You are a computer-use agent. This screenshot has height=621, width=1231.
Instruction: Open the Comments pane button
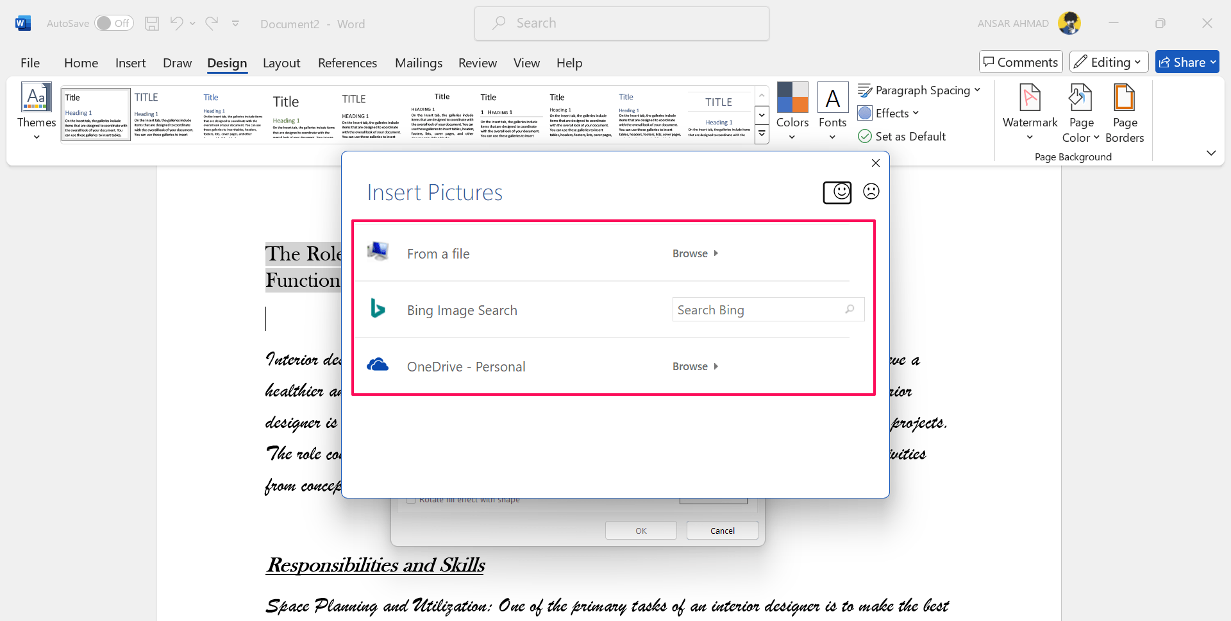click(x=1021, y=62)
